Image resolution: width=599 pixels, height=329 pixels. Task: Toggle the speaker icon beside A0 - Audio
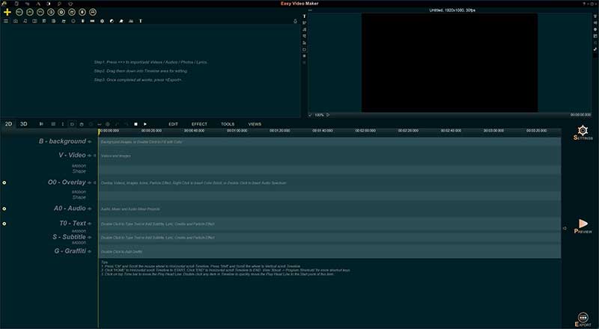pos(89,209)
